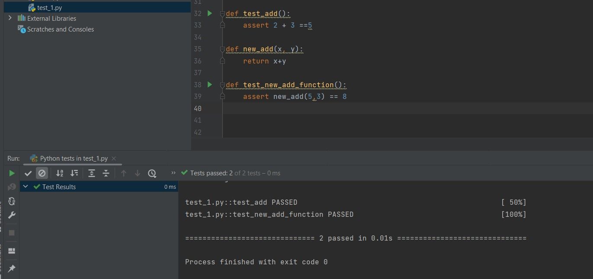
Task: Expand External Libraries in project tree
Action: (x=10, y=18)
